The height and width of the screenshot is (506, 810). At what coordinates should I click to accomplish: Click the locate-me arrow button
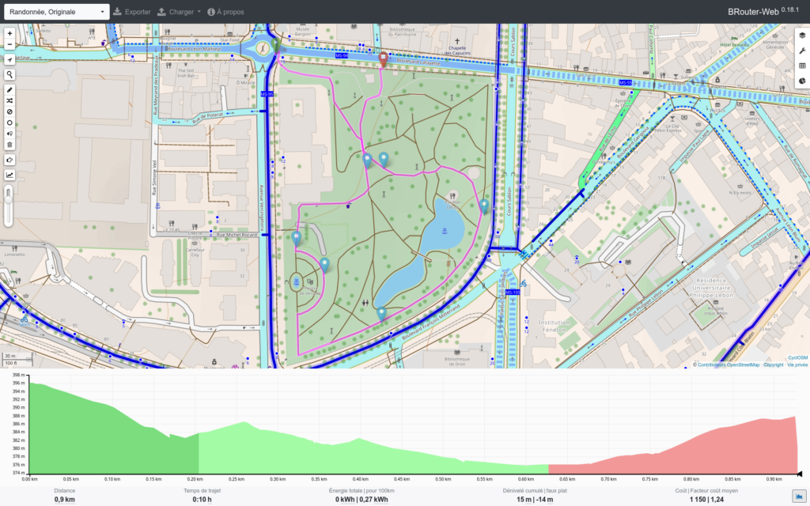9,60
